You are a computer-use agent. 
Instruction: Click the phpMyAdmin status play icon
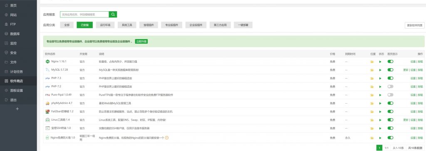click(380, 103)
